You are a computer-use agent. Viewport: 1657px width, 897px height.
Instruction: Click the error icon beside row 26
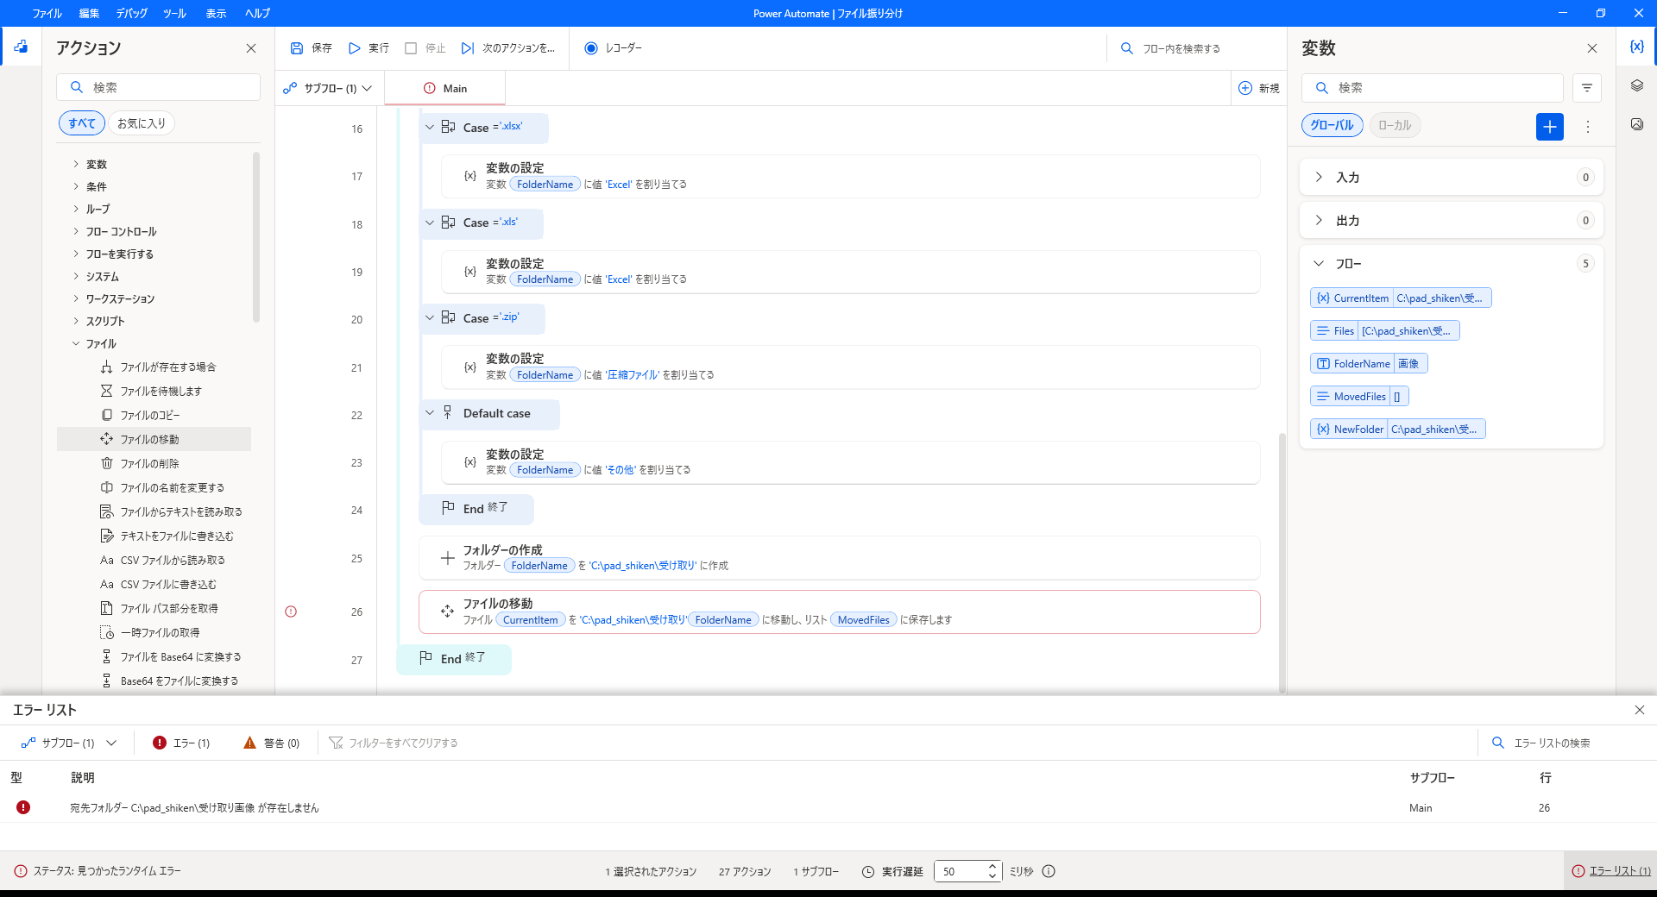click(291, 612)
